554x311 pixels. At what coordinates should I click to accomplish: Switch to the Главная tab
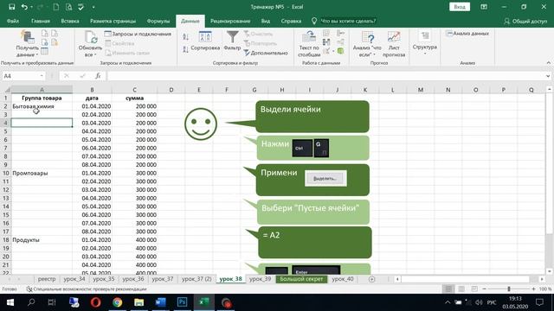tap(41, 21)
